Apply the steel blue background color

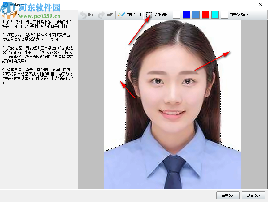point(196,14)
